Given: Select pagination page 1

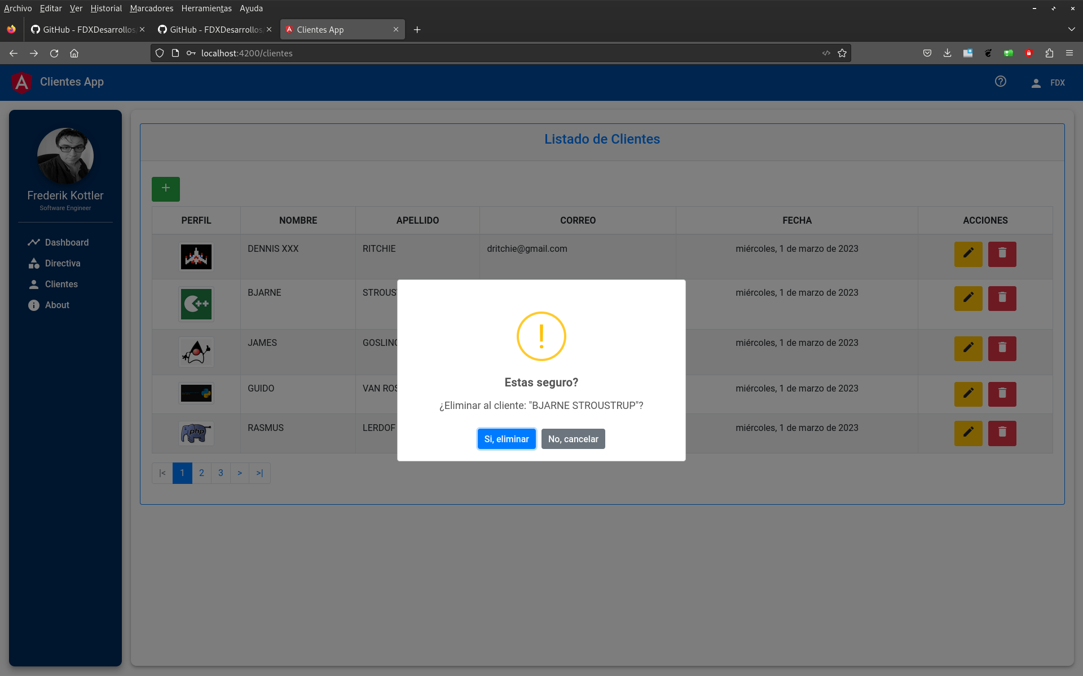Looking at the screenshot, I should pos(182,473).
